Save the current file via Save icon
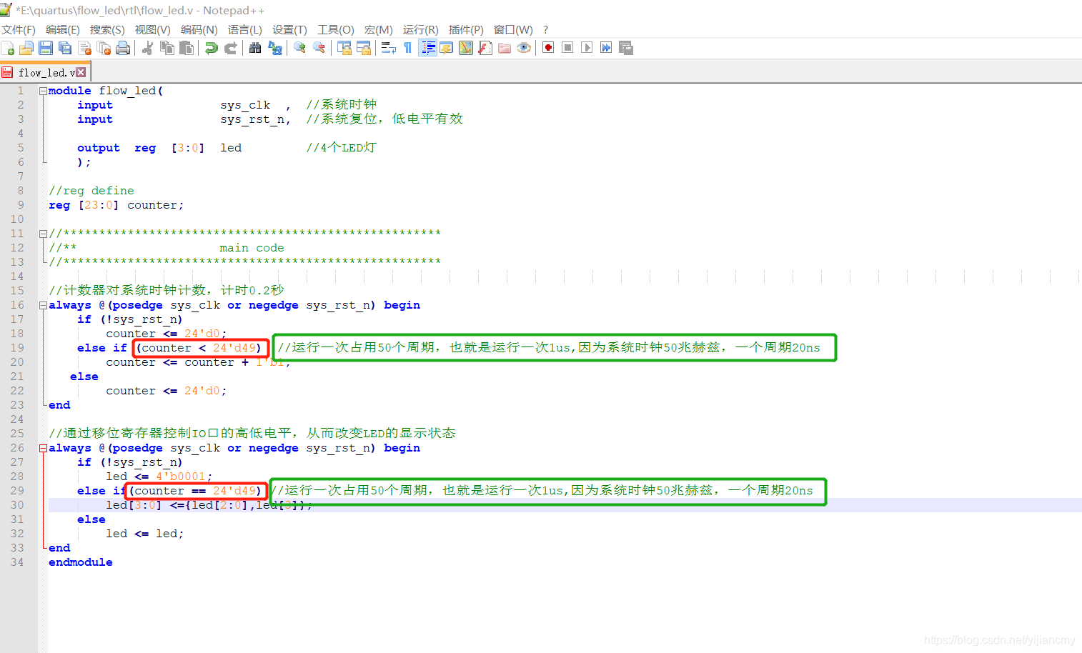 pos(46,48)
